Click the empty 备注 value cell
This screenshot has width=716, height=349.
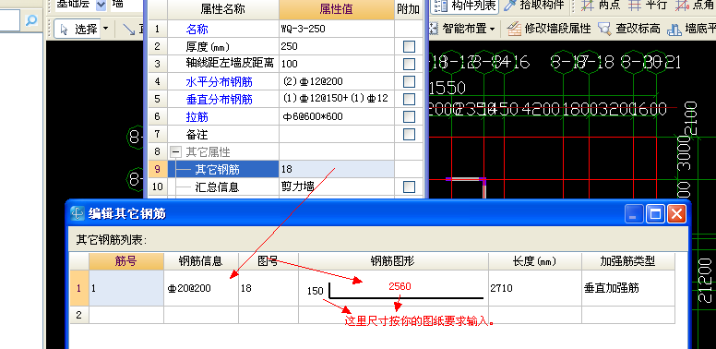click(337, 134)
